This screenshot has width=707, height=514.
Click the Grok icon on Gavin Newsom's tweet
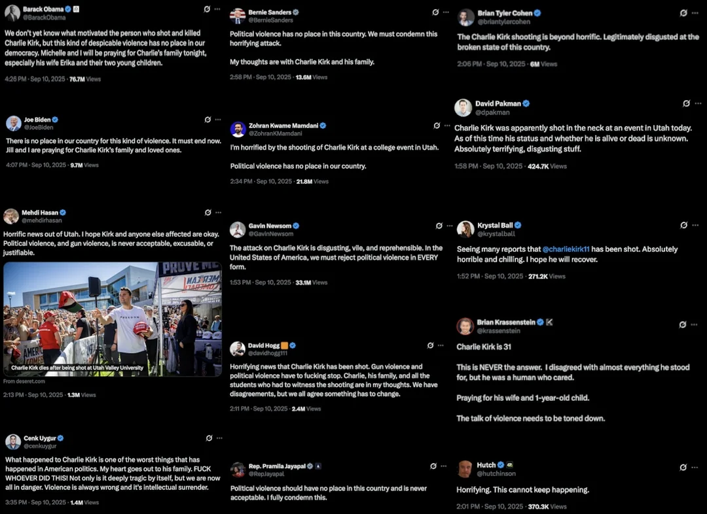[x=439, y=226]
